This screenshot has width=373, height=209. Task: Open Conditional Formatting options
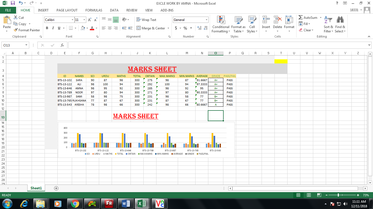click(221, 24)
